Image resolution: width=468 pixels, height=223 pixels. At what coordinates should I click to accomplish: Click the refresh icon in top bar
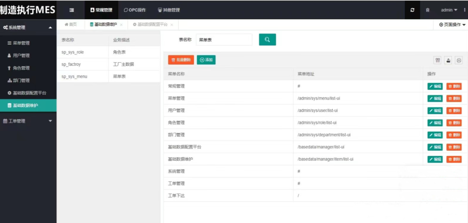[x=412, y=10]
